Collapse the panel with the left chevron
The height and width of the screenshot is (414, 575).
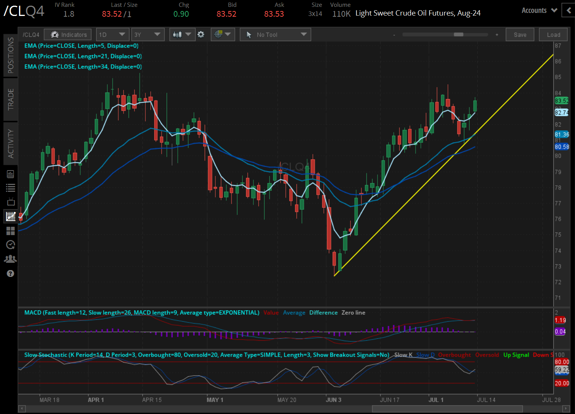pyautogui.click(x=569, y=11)
